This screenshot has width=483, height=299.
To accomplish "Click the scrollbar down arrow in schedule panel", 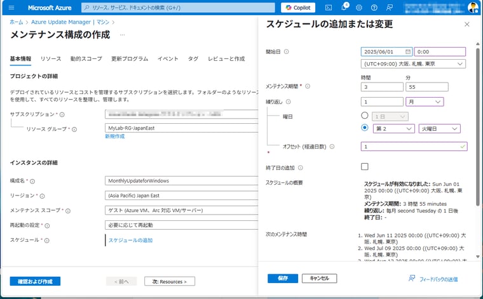I will point(477,256).
